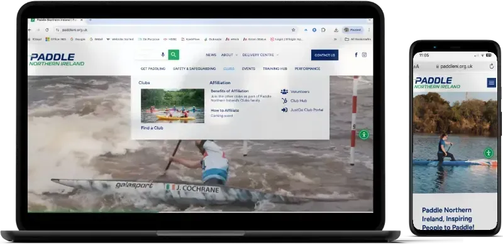Click the Volunteers people icon

coord(284,92)
